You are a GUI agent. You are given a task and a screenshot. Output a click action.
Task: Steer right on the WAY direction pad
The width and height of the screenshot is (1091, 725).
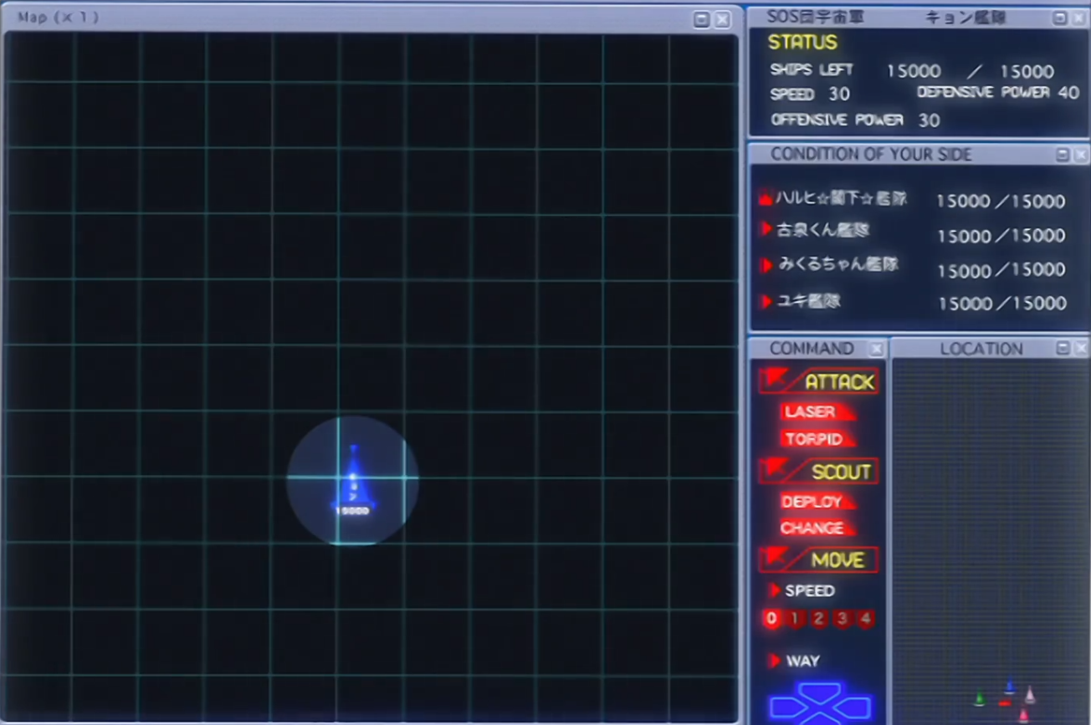854,708
